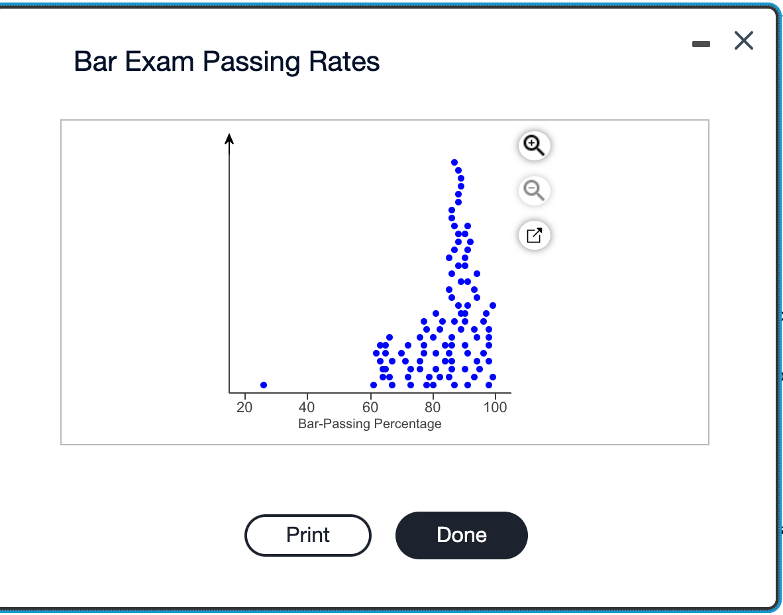Click the 20 tick mark label
This screenshot has width=783, height=615.
point(244,408)
